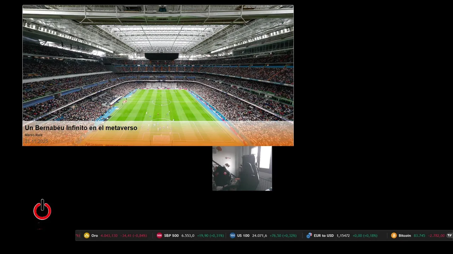The image size is (453, 254).
Task: Click the Bitcoin price 83.745
Action: (419, 236)
